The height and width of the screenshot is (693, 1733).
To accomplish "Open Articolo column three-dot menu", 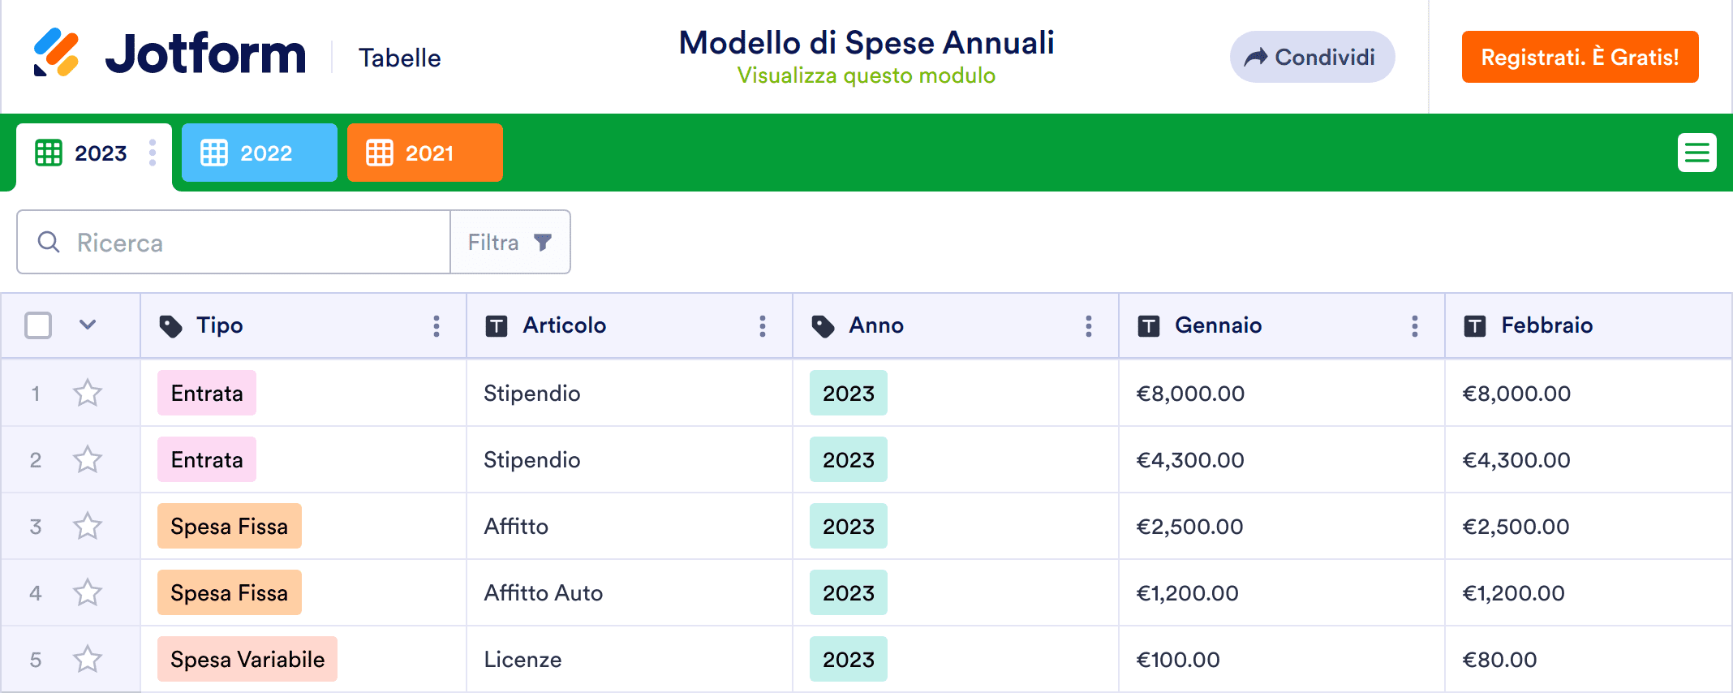I will (x=763, y=326).
